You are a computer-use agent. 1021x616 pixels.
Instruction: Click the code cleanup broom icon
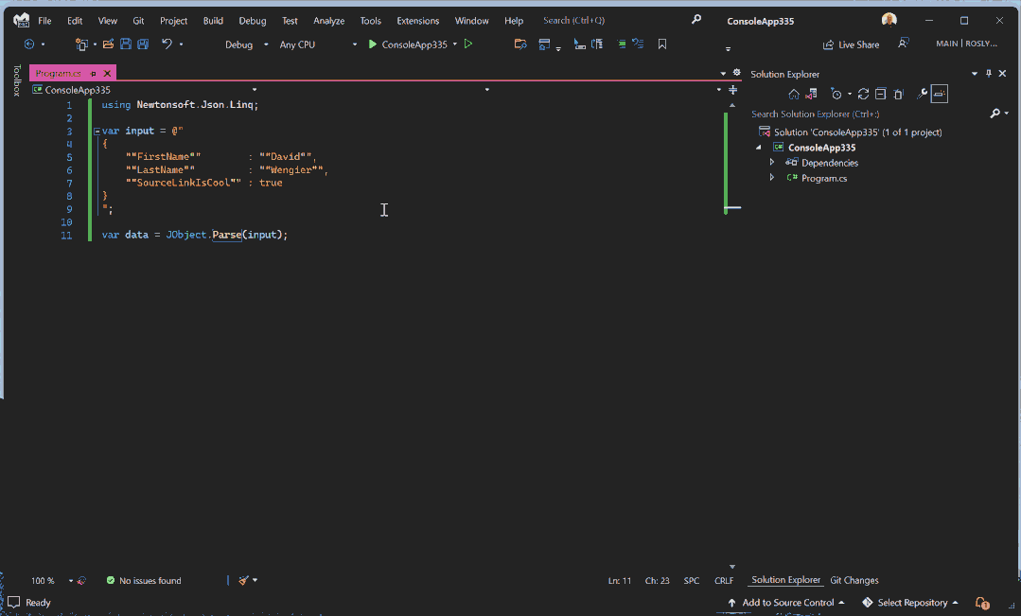243,580
